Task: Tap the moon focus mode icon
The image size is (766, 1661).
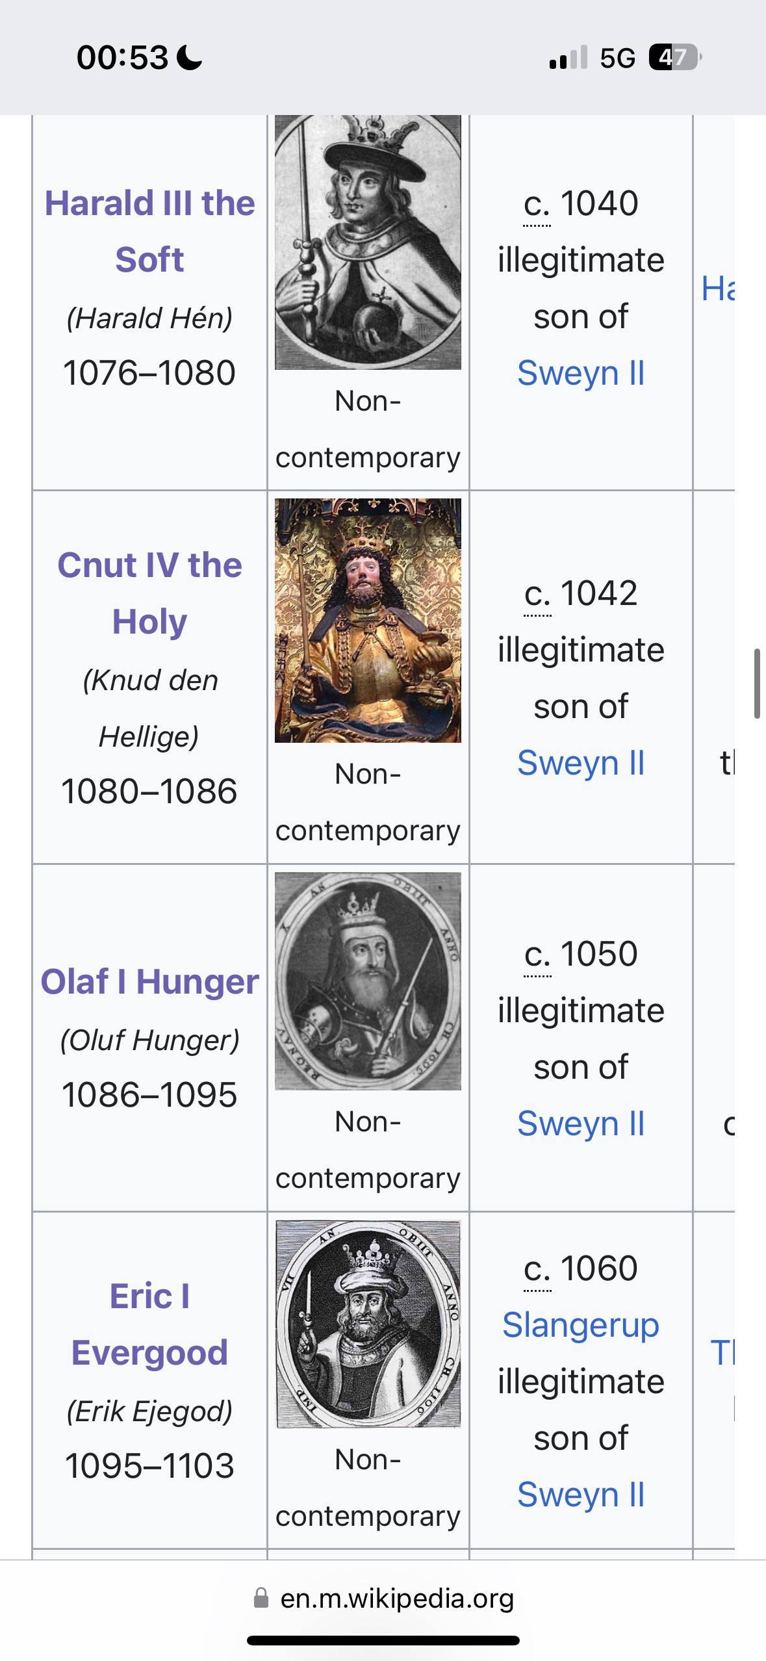Action: pos(190,57)
